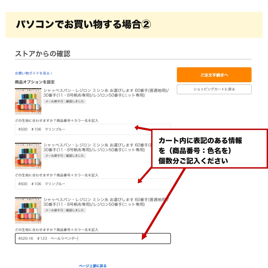Viewport: 268px width, 268px height.
Task: Focus the second 4500 #106 マリンブルー input field
Action: tap(93, 184)
